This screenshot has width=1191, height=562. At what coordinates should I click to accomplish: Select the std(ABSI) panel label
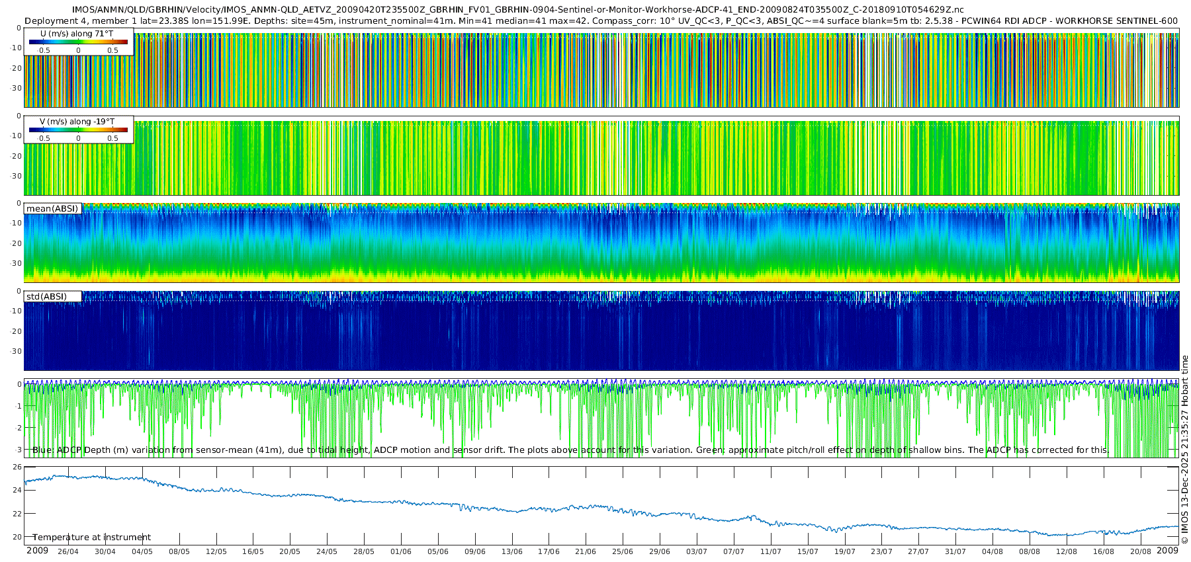[x=46, y=297]
